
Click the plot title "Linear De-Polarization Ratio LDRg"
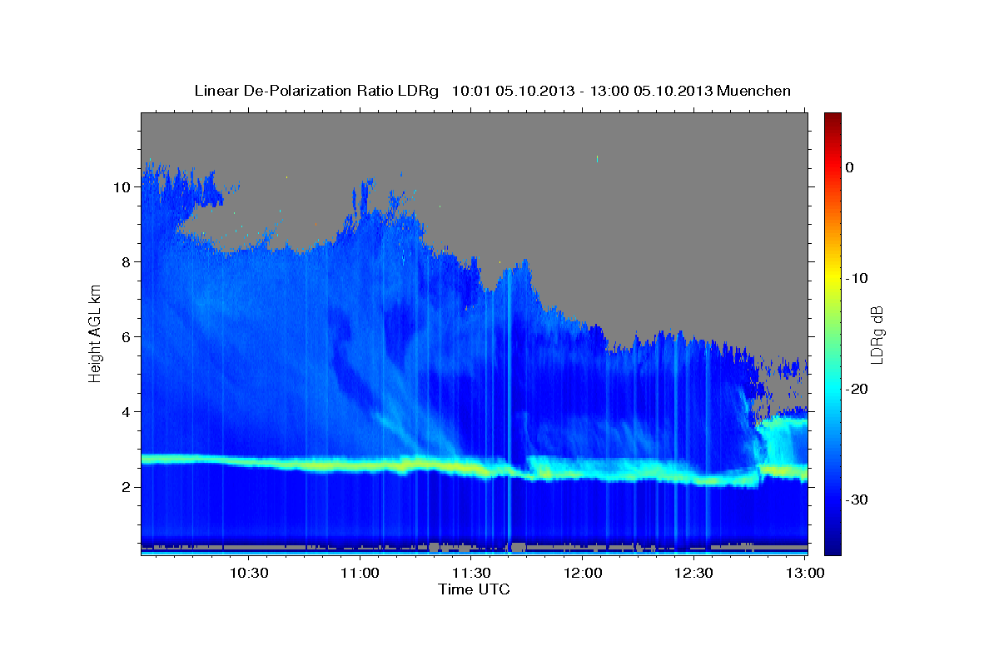[316, 91]
